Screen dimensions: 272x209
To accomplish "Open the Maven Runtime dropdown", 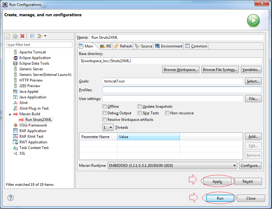I will [172, 166].
